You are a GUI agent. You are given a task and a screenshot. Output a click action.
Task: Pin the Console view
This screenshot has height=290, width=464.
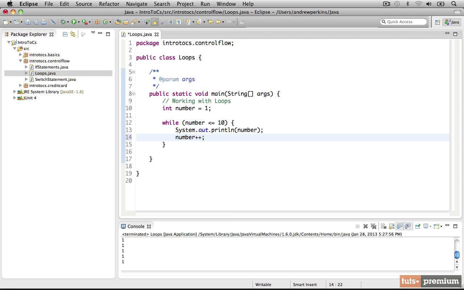[x=418, y=226]
